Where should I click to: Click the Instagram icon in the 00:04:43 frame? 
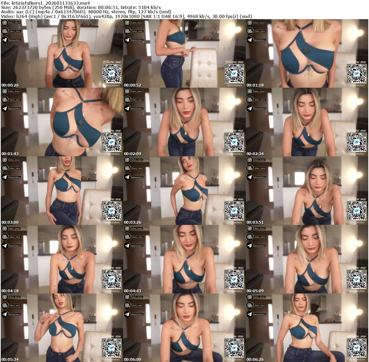(127, 228)
